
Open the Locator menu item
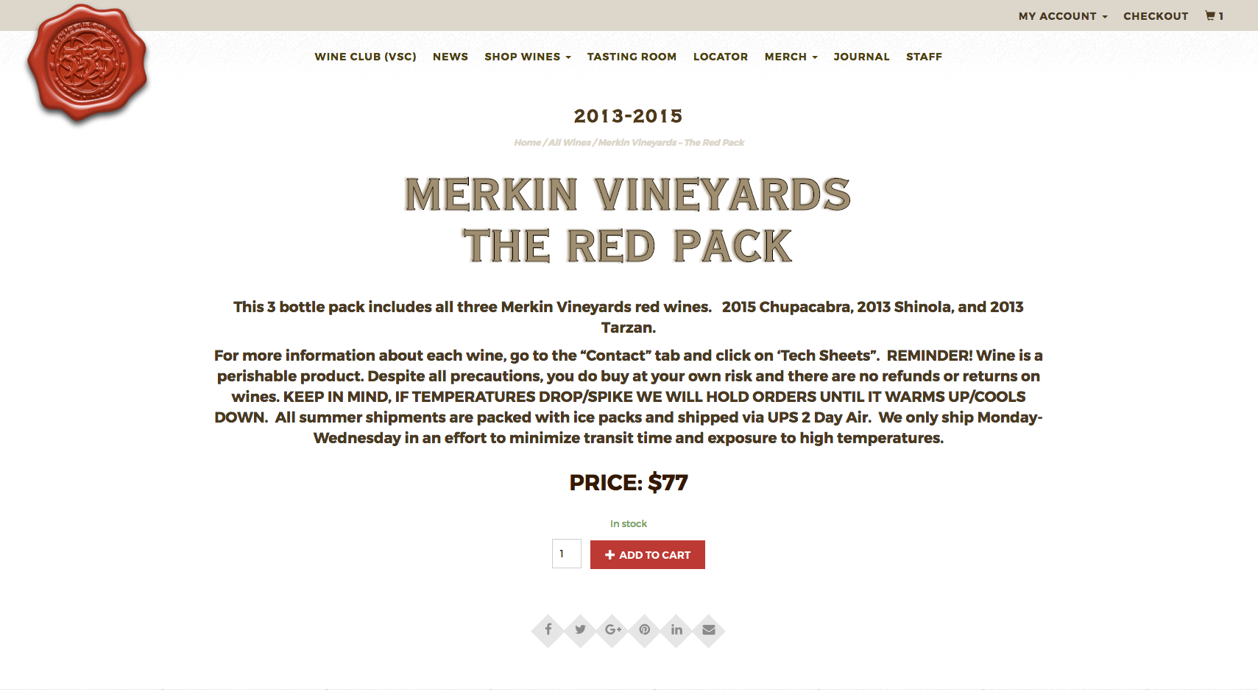721,57
